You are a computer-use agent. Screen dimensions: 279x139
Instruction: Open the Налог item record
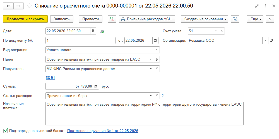pyautogui.click(x=157, y=59)
